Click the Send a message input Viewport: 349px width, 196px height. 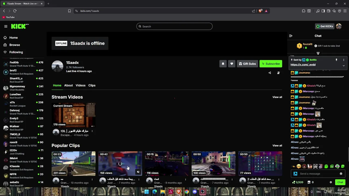[x=318, y=174]
